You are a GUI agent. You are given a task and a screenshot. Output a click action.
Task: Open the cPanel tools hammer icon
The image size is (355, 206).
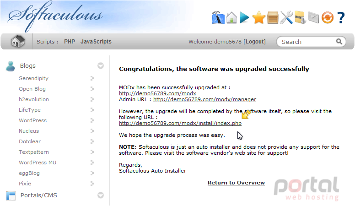pyautogui.click(x=218, y=17)
